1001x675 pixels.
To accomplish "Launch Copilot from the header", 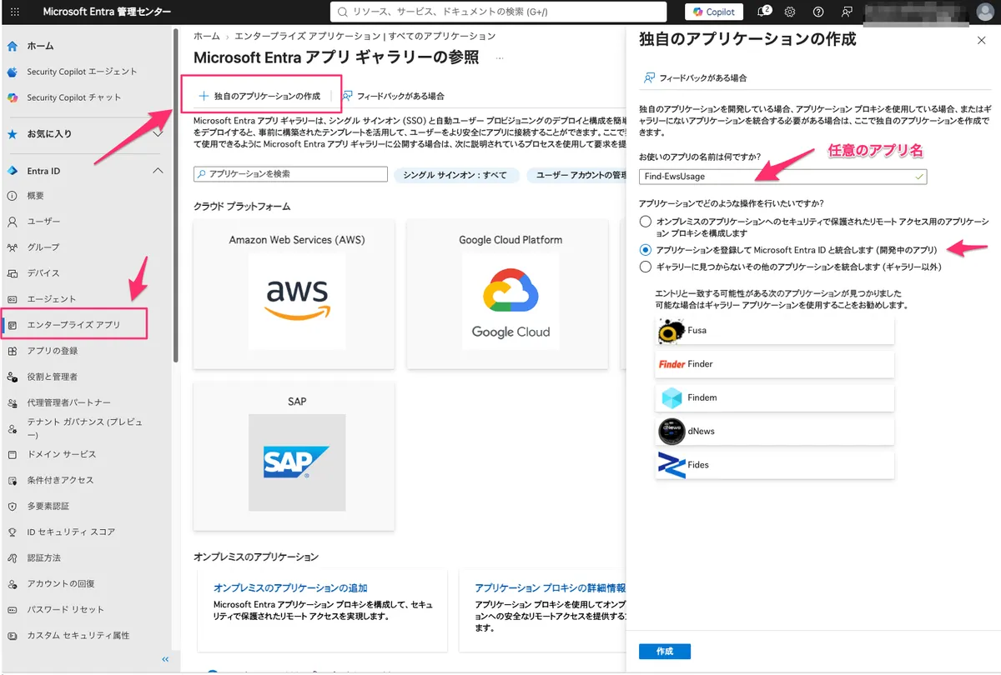I will coord(714,12).
